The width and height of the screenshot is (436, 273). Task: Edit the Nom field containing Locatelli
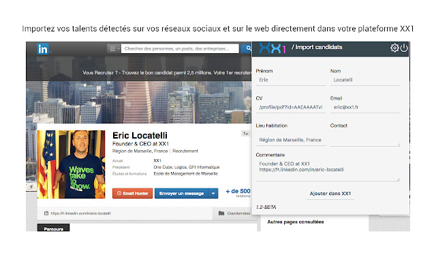point(365,80)
